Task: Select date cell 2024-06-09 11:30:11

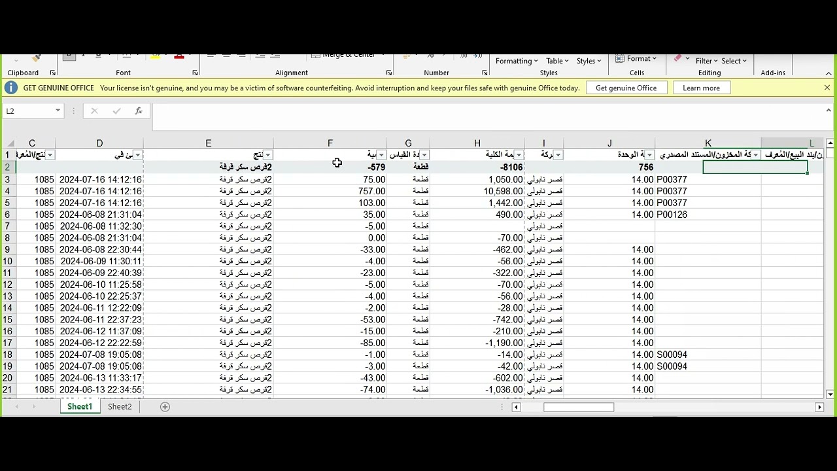Action: 99,261
